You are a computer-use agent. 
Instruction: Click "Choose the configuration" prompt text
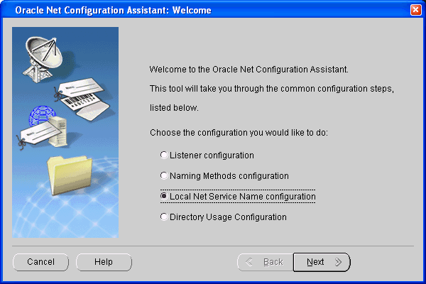tap(238, 133)
